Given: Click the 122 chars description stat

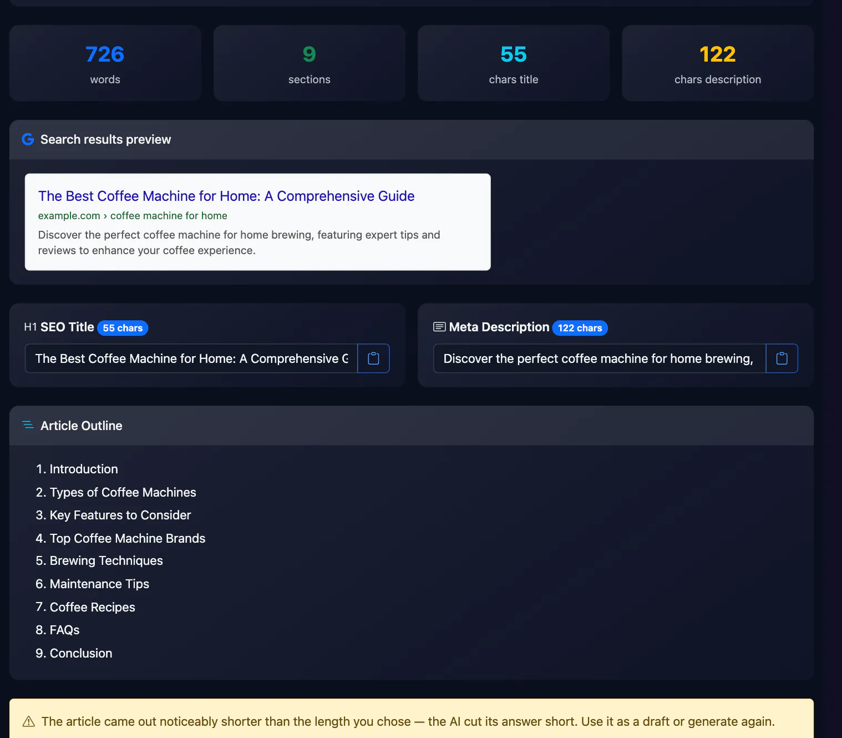Looking at the screenshot, I should pos(718,63).
